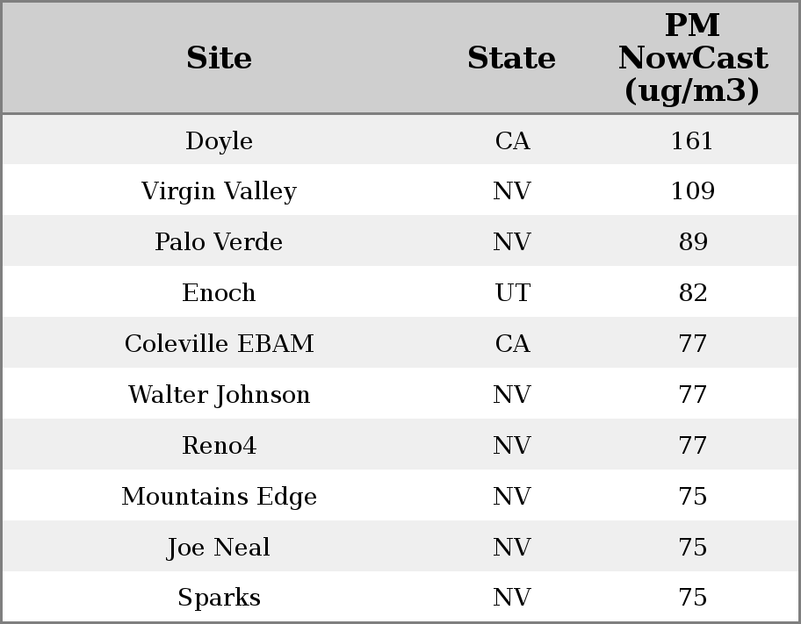The width and height of the screenshot is (801, 624).
Task: Click the NV state cell for Sparks
Action: [x=512, y=598]
